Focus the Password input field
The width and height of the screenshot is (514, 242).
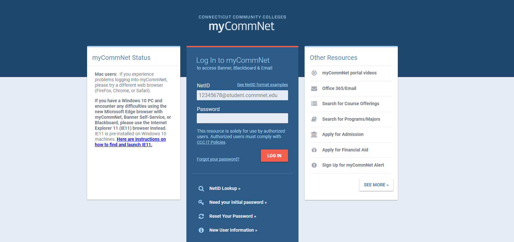[242, 118]
